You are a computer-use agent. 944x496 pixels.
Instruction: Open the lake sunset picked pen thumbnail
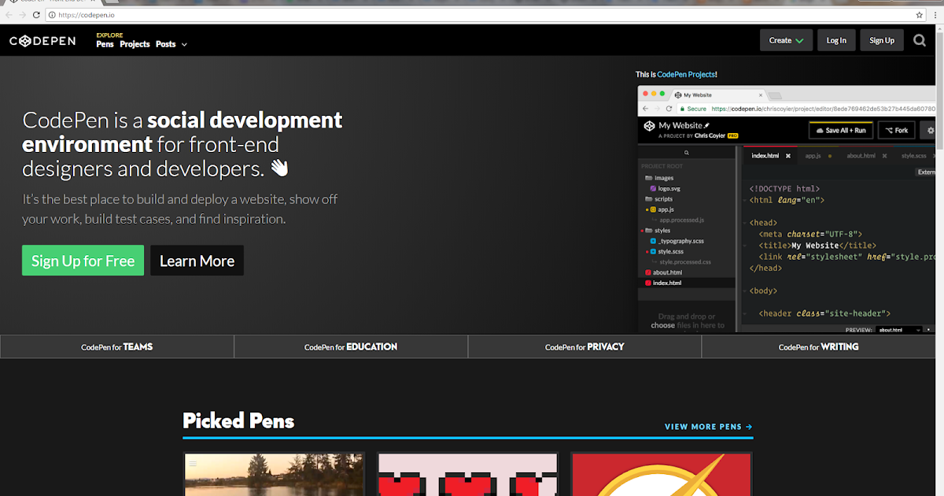(x=275, y=474)
